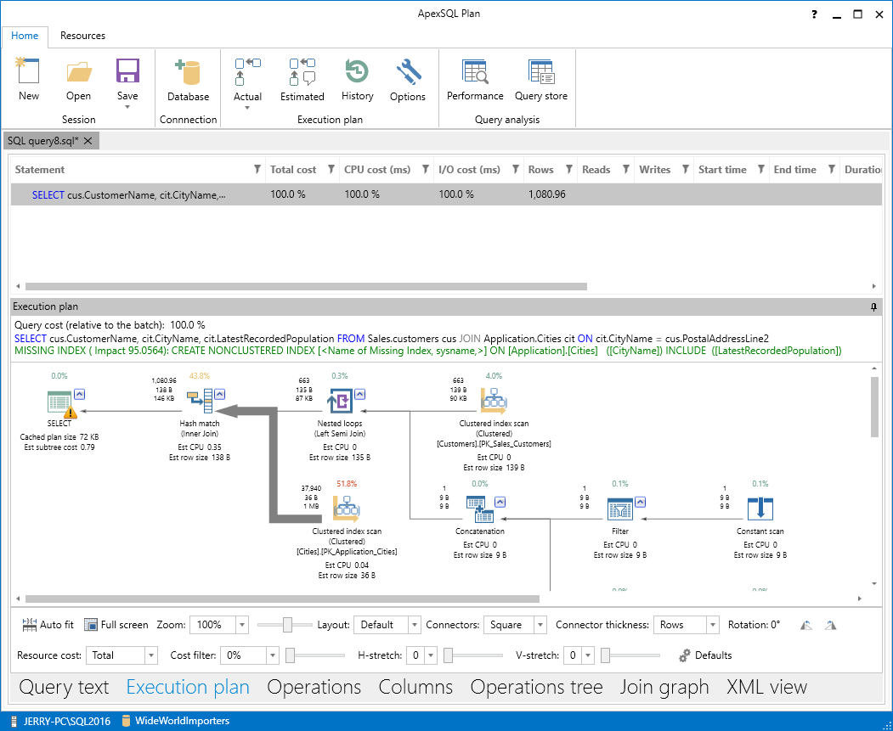This screenshot has height=731, width=893.
Task: Open execution plan History
Action: click(357, 71)
